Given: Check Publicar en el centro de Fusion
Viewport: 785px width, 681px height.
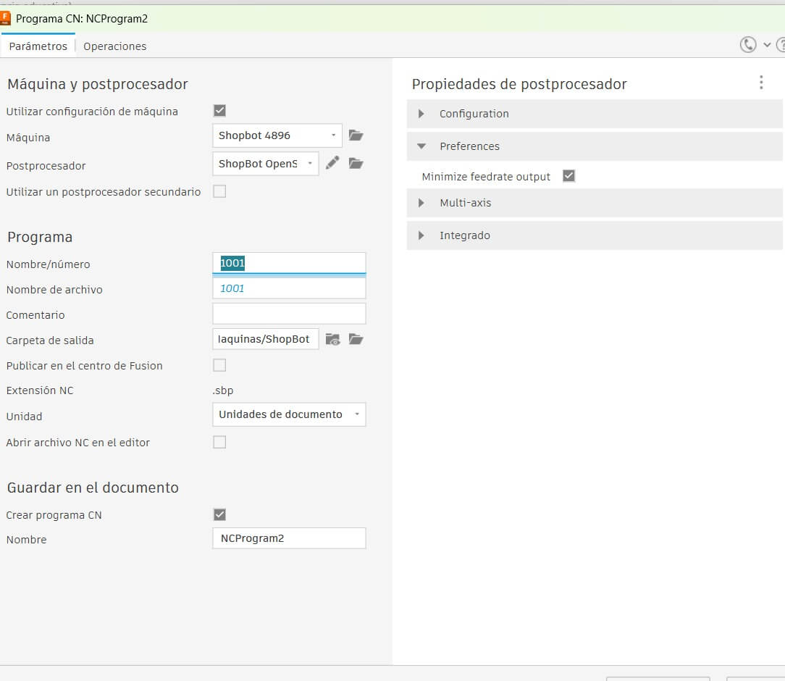Looking at the screenshot, I should pyautogui.click(x=219, y=365).
